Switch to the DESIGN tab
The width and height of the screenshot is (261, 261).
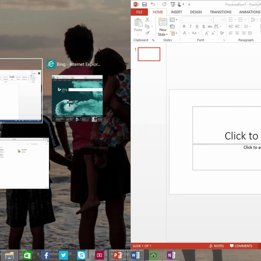point(196,12)
